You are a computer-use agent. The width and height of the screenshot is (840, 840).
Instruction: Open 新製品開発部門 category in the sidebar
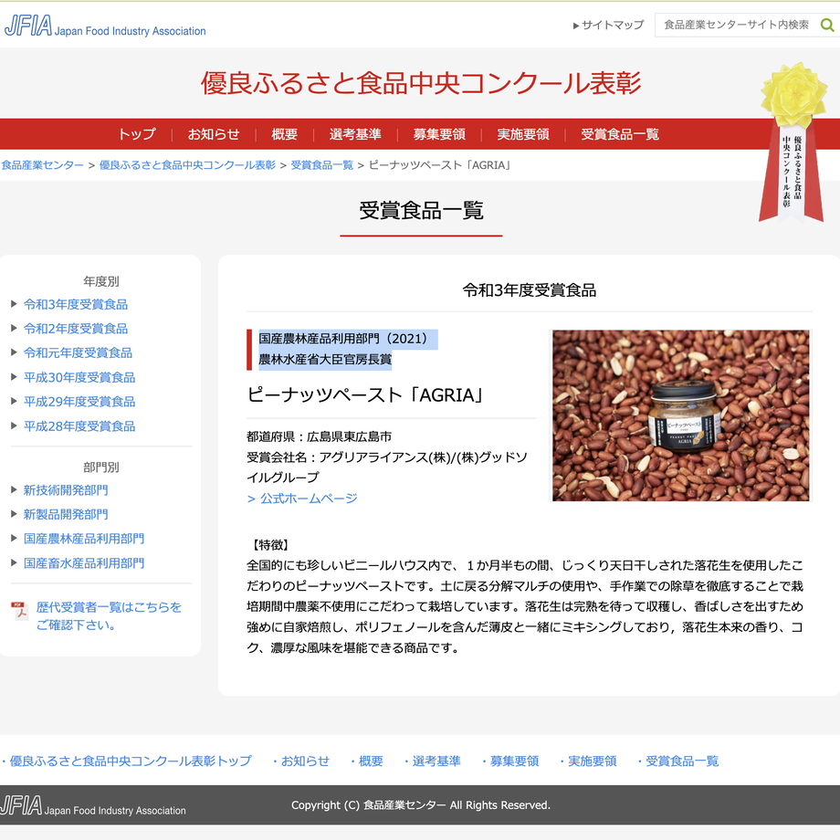pos(66,514)
